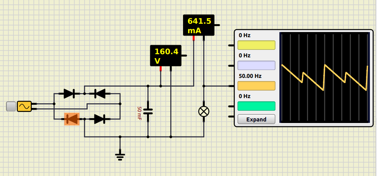Click the ammeter's red positive terminal
The width and height of the screenshot is (377, 176).
pos(194,38)
